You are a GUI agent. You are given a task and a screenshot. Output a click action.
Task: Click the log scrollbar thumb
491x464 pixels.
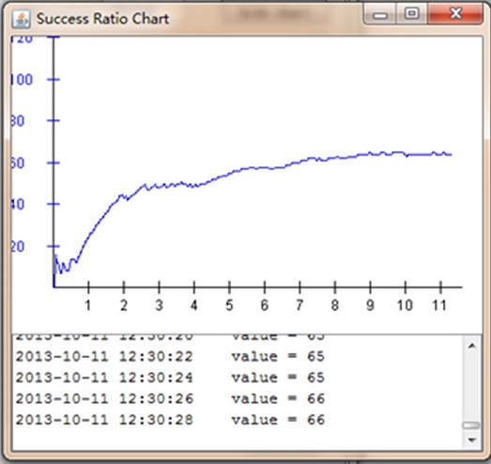pyautogui.click(x=471, y=425)
